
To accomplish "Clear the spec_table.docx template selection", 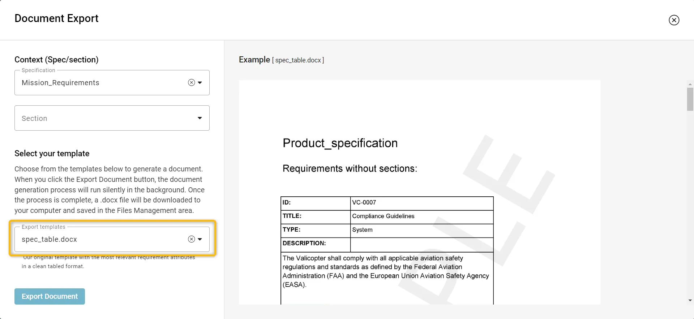I will (192, 239).
